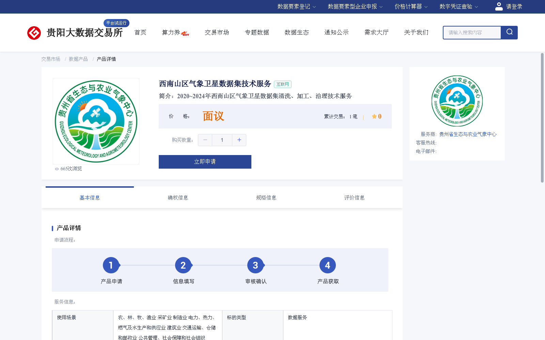Image resolution: width=545 pixels, height=340 pixels.
Task: Open the 专题数据 navigation item
Action: (257, 33)
